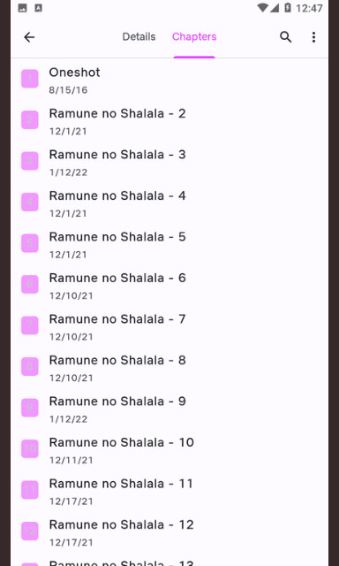Open Ramune no Shalala - 7
The height and width of the screenshot is (566, 339).
[x=169, y=325]
